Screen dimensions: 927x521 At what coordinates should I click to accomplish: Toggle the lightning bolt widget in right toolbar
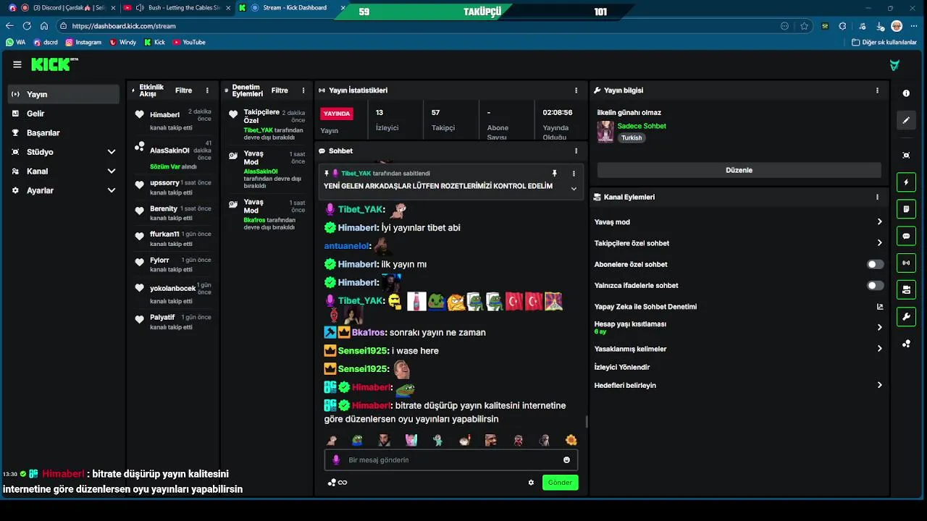click(906, 182)
